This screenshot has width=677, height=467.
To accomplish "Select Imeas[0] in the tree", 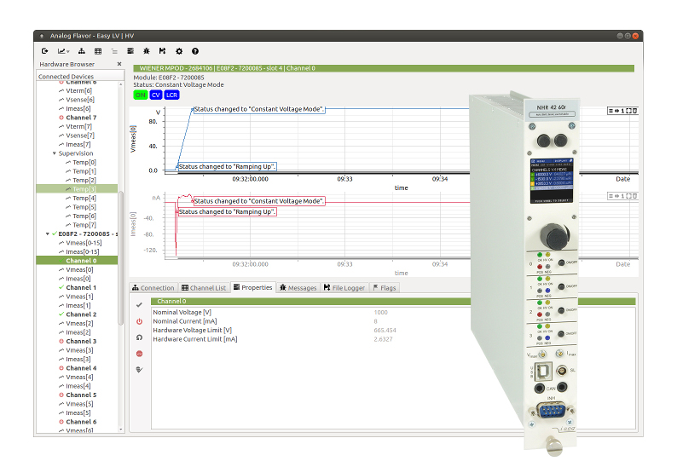I will [79, 279].
